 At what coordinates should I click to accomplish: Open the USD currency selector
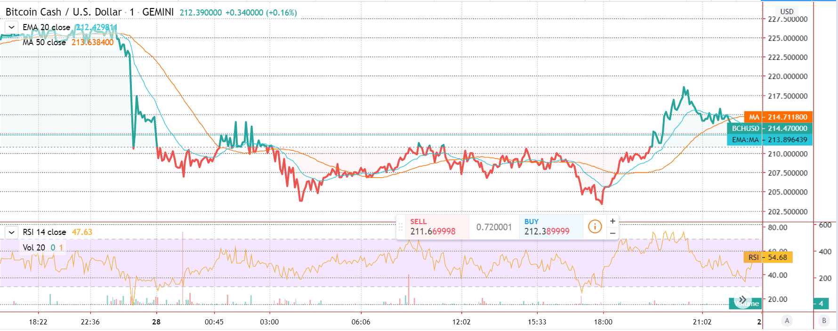(787, 11)
